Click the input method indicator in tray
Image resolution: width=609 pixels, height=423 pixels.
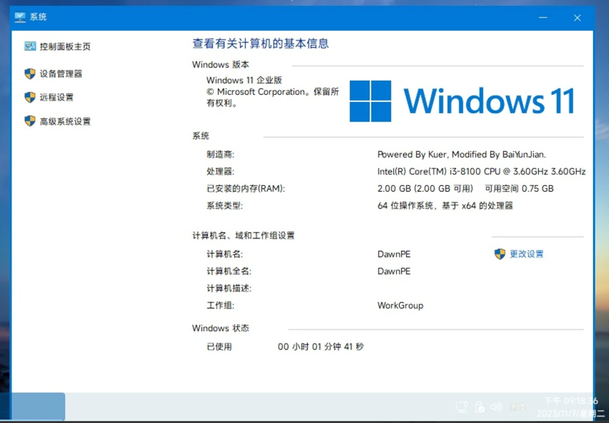click(518, 407)
